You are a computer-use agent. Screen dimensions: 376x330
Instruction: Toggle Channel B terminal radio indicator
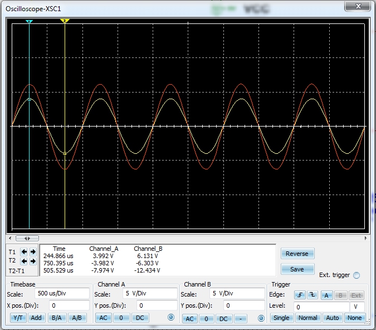tap(260, 318)
